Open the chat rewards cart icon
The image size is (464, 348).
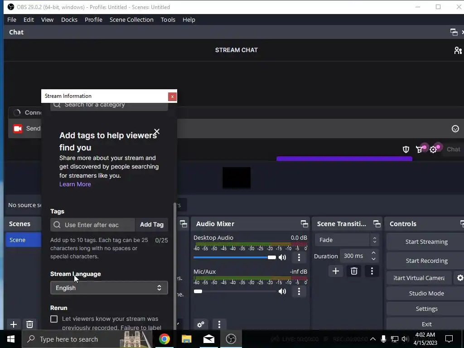[419, 150]
